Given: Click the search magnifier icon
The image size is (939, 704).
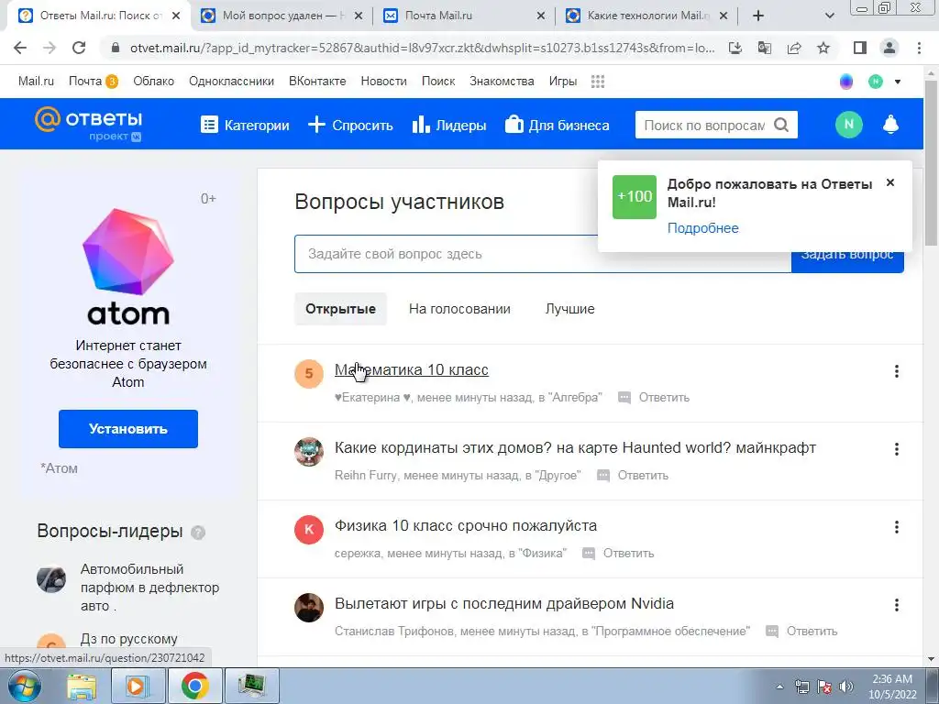Looking at the screenshot, I should 781,125.
